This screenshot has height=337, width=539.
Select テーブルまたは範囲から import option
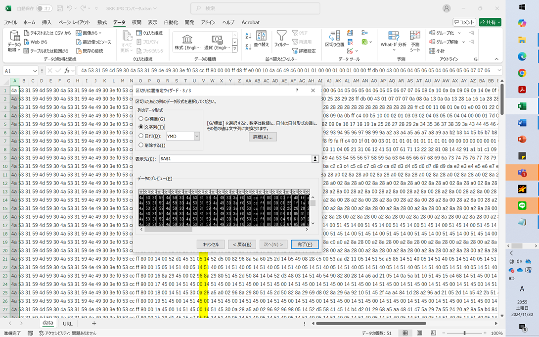point(46,51)
